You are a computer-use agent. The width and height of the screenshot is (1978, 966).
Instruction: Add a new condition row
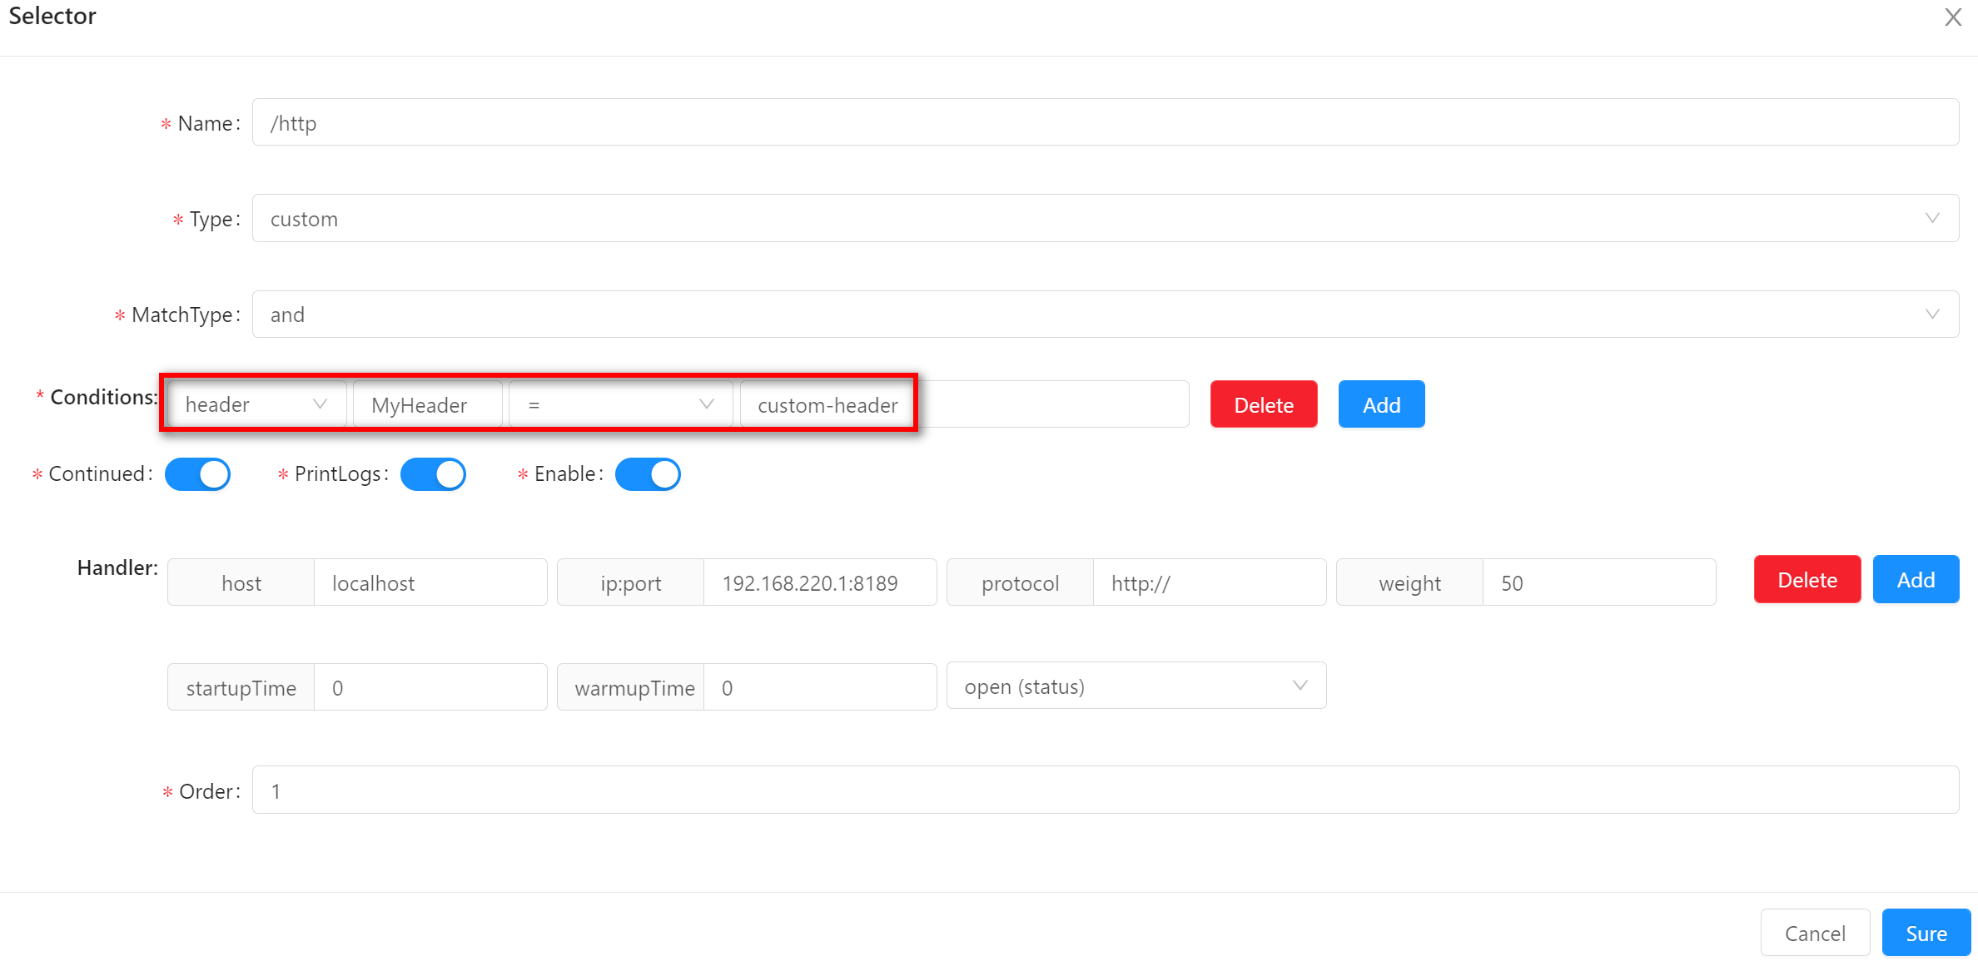[1381, 405]
